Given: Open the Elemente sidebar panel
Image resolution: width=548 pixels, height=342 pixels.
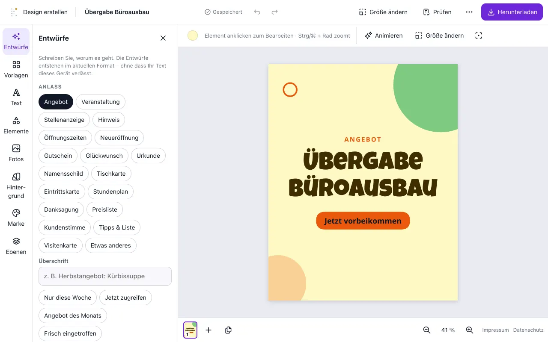Looking at the screenshot, I should 16,125.
